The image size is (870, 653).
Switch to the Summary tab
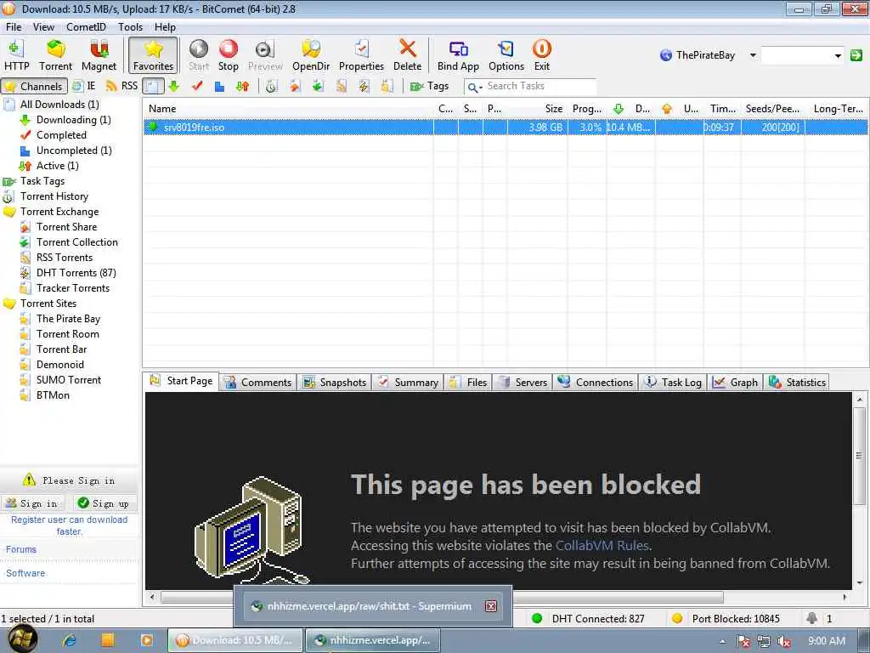click(408, 382)
